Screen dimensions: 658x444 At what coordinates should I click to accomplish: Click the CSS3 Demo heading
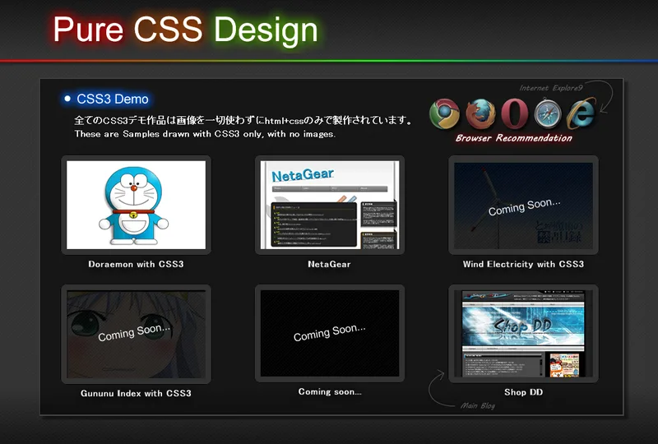pyautogui.click(x=113, y=99)
